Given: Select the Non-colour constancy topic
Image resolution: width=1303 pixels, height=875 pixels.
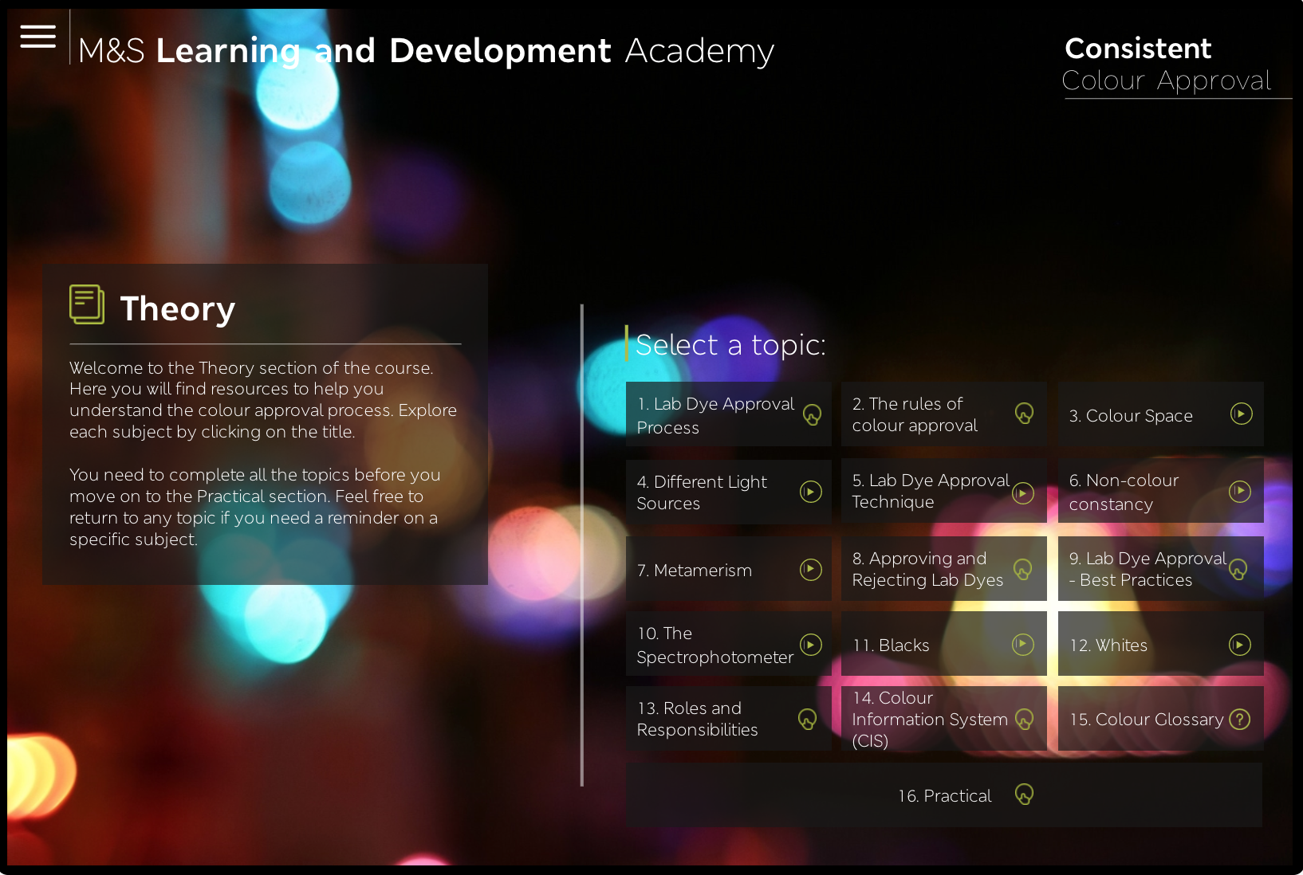Looking at the screenshot, I should click(x=1124, y=492).
